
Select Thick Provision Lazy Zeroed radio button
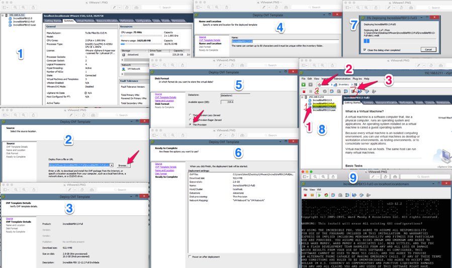click(x=190, y=115)
